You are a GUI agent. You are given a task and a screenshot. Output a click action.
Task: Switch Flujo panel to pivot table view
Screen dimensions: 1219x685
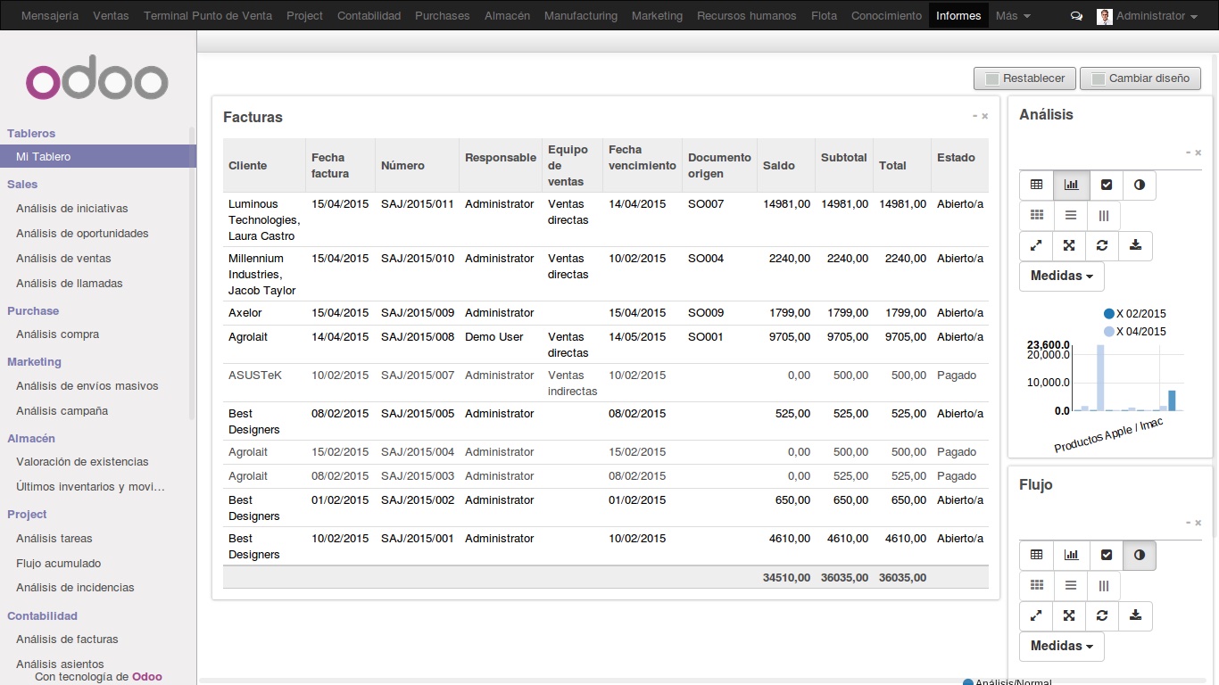point(1036,556)
